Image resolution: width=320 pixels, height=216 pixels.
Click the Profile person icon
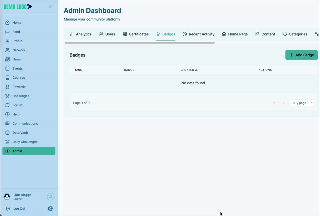click(7, 41)
